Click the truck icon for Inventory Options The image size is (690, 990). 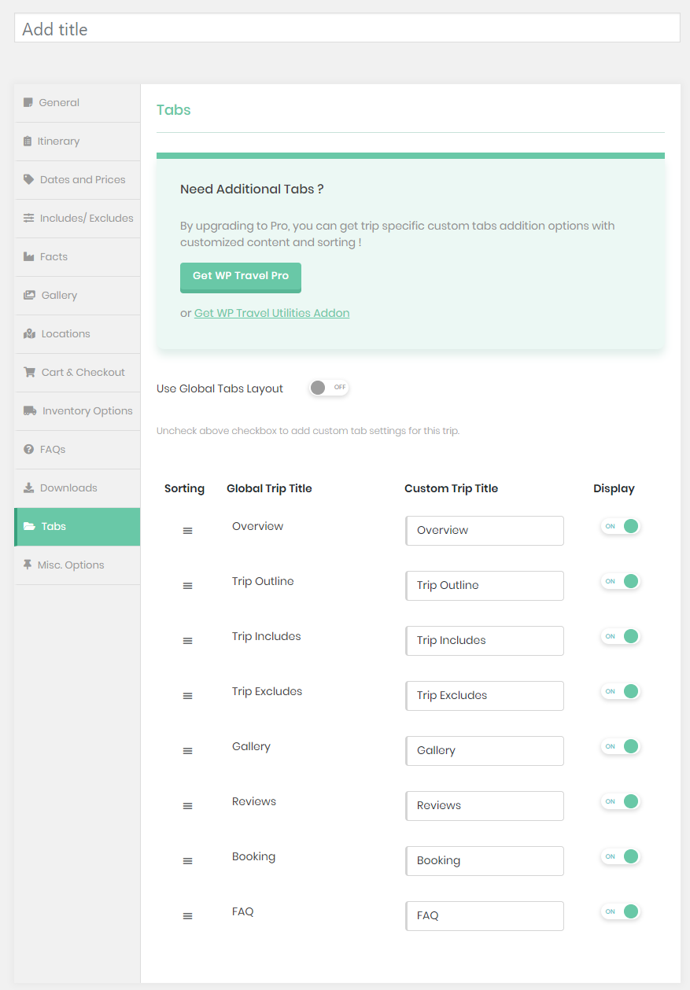point(30,410)
